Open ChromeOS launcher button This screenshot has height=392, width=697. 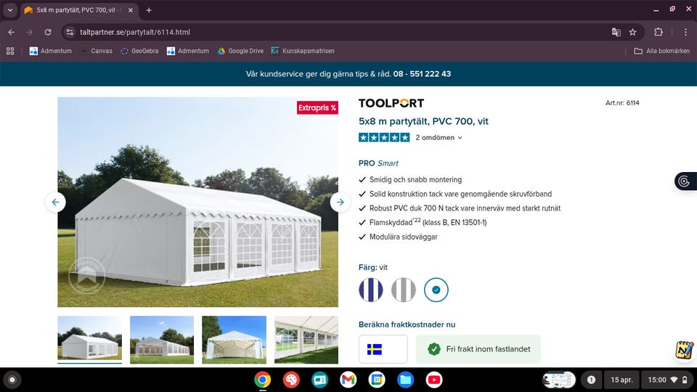pyautogui.click(x=12, y=380)
